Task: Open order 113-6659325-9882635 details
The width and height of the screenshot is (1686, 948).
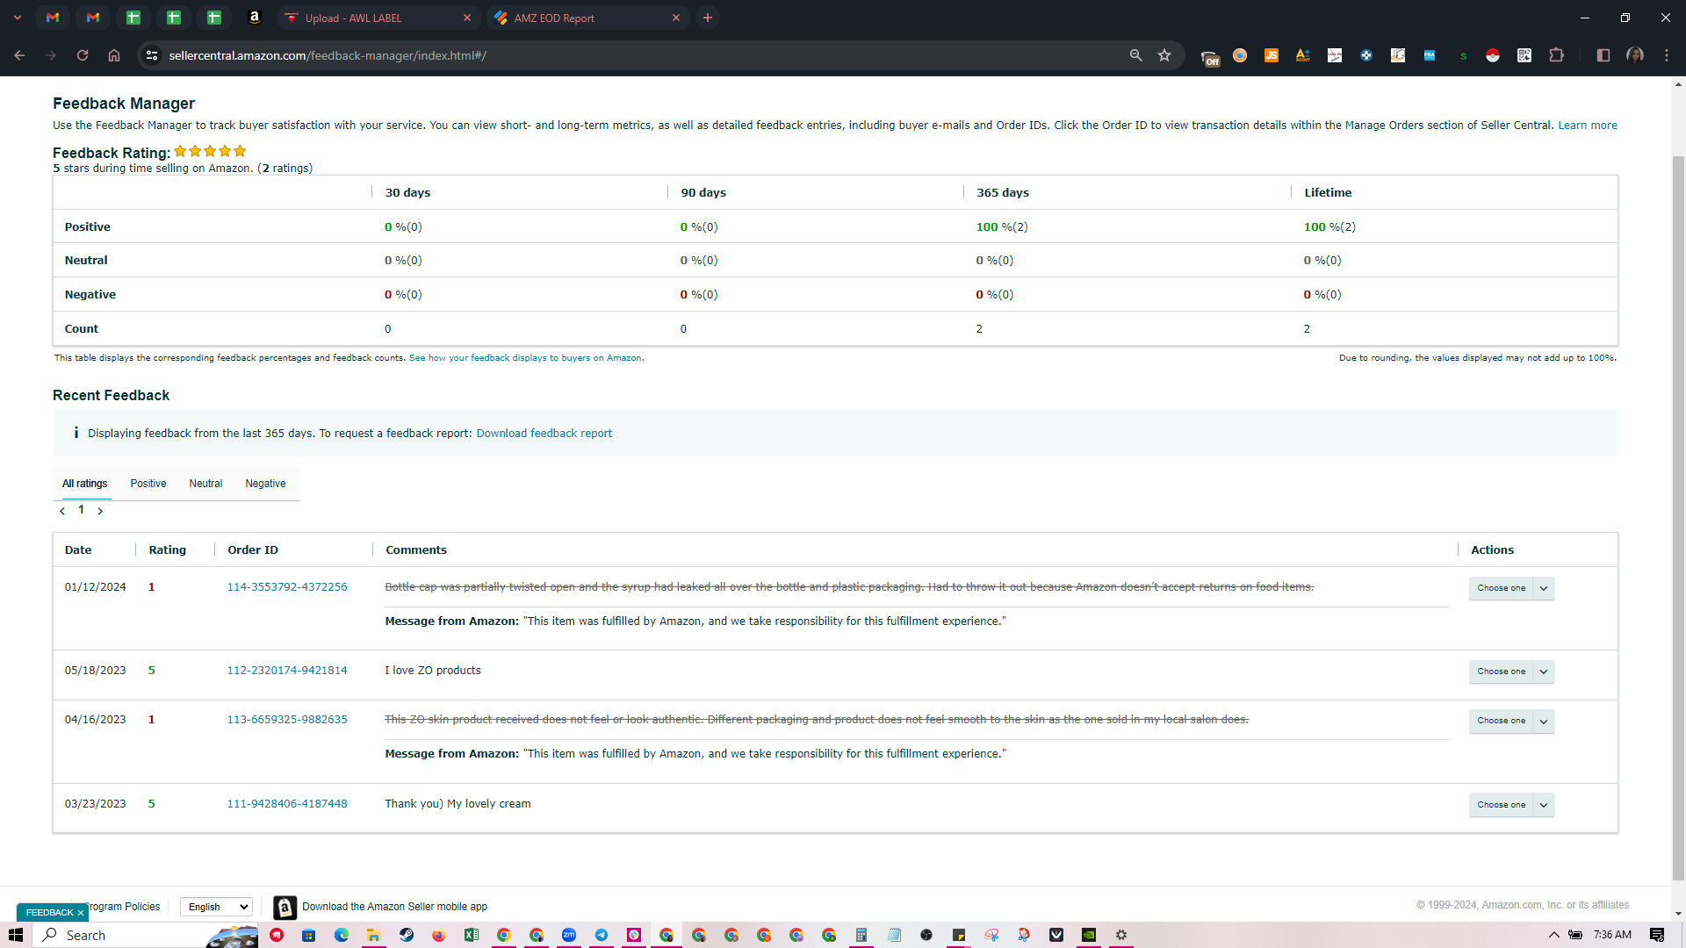Action: pos(287,720)
